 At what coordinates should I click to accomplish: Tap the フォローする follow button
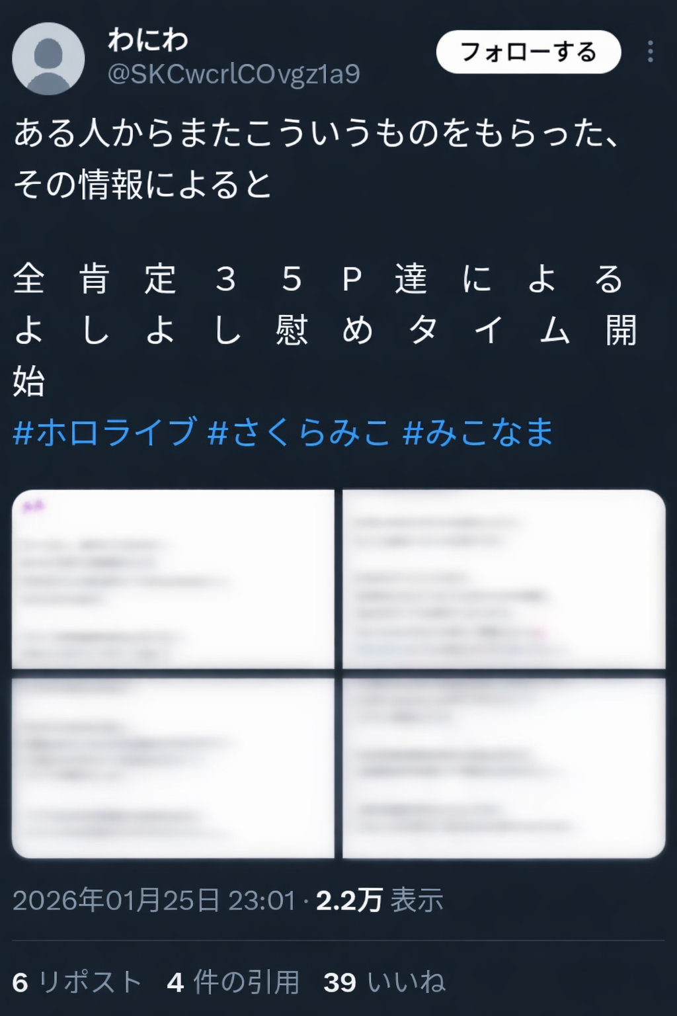(528, 52)
